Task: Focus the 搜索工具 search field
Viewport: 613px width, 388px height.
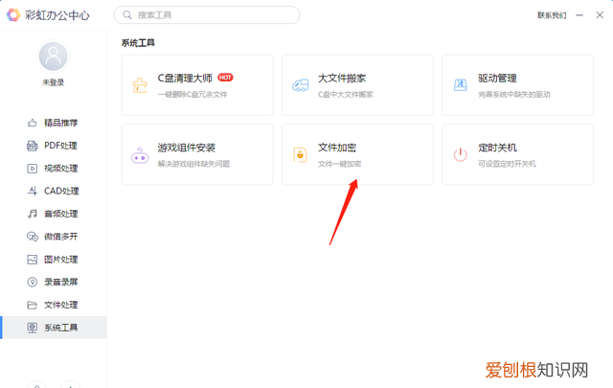Action: (207, 15)
